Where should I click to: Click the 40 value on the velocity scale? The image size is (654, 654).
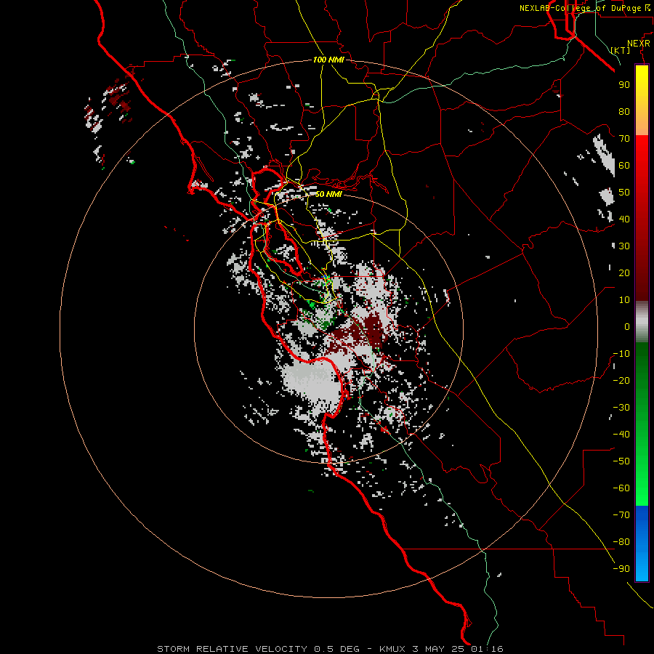624,219
